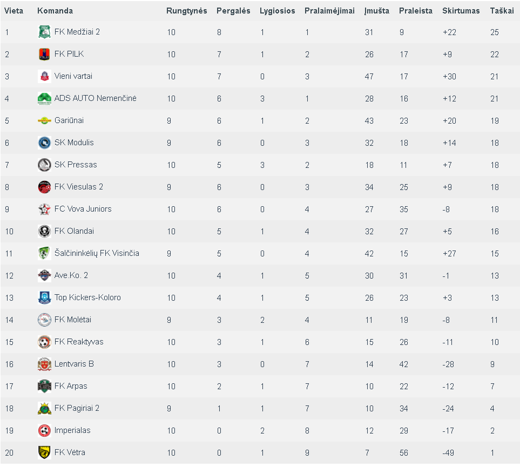The height and width of the screenshot is (474, 520).
Task: Open the FK Viesulas 2 team page
Action: tap(79, 187)
